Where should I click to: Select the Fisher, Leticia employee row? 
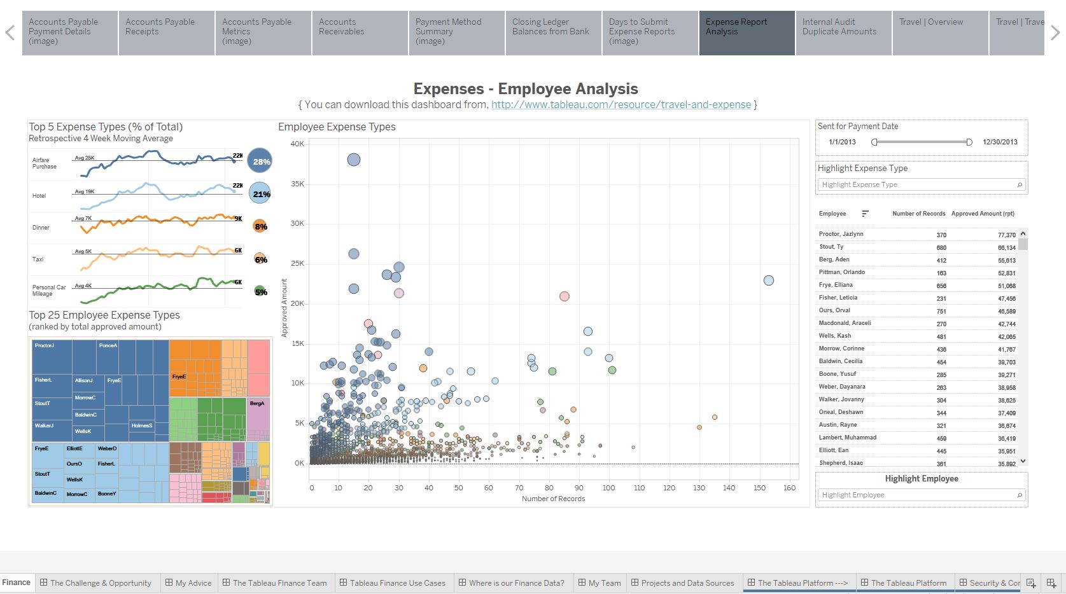(917, 298)
